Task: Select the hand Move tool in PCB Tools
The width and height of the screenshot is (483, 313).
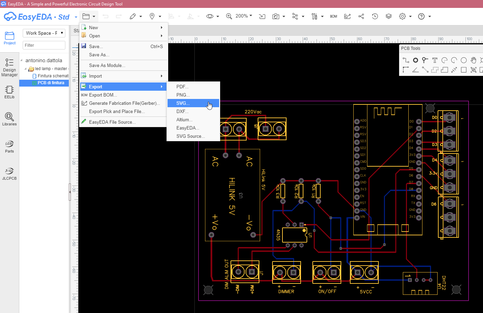Action: coord(473,60)
